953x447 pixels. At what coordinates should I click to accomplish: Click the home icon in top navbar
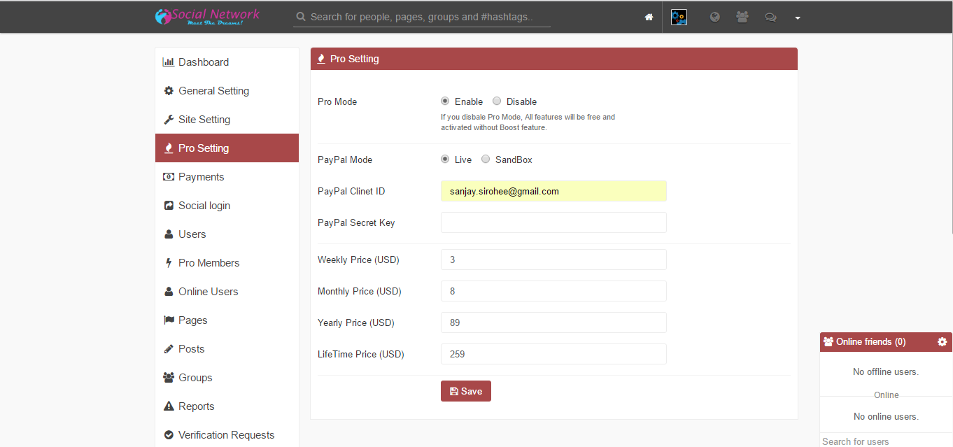[x=649, y=17]
